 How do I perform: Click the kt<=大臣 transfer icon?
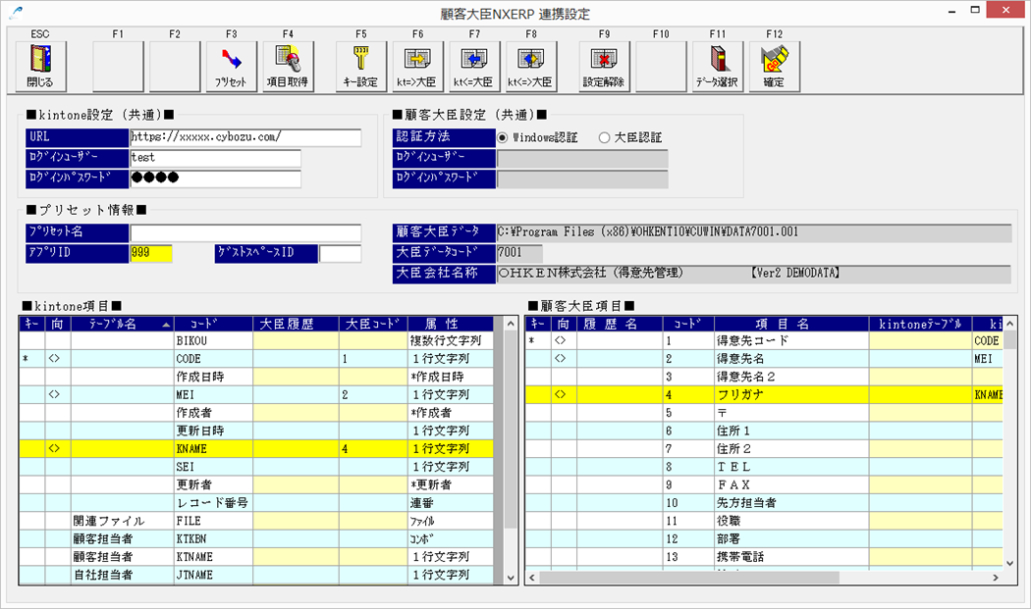point(474,66)
